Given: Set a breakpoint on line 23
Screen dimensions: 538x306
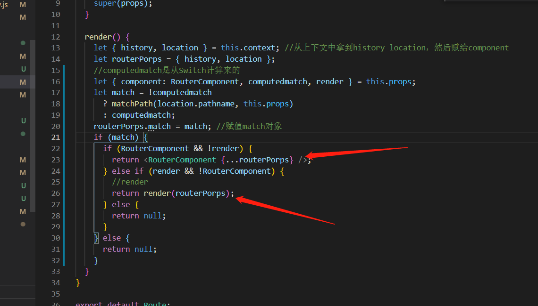Looking at the screenshot, I should click(46, 160).
